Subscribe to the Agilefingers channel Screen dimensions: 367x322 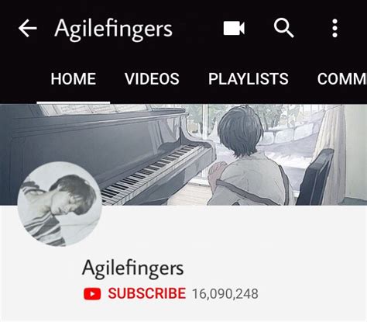point(146,293)
